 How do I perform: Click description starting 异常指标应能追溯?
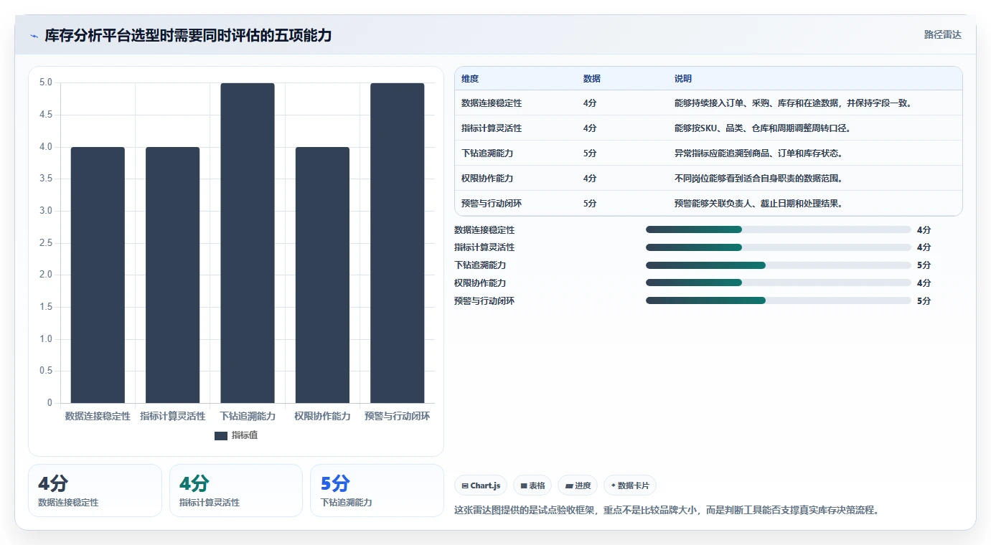(758, 153)
